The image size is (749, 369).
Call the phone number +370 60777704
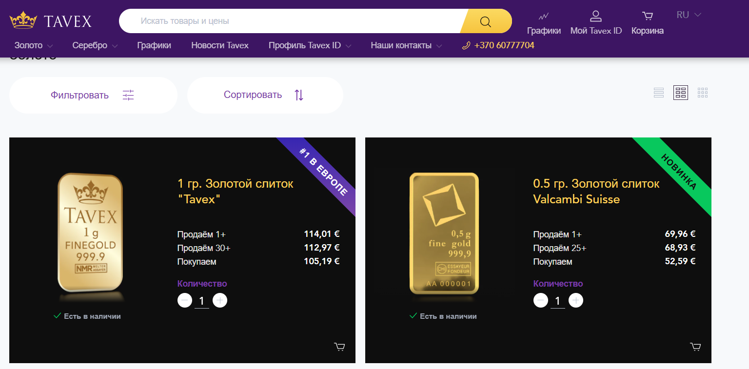point(504,46)
